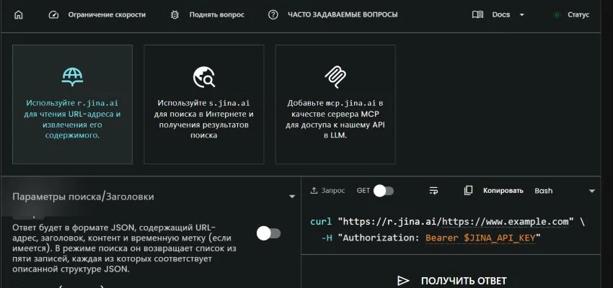The width and height of the screenshot is (613, 288).
Task: Click the Bearer $JINA_API_KEY link
Action: tap(481, 238)
